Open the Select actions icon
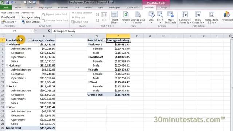 coord(160,15)
